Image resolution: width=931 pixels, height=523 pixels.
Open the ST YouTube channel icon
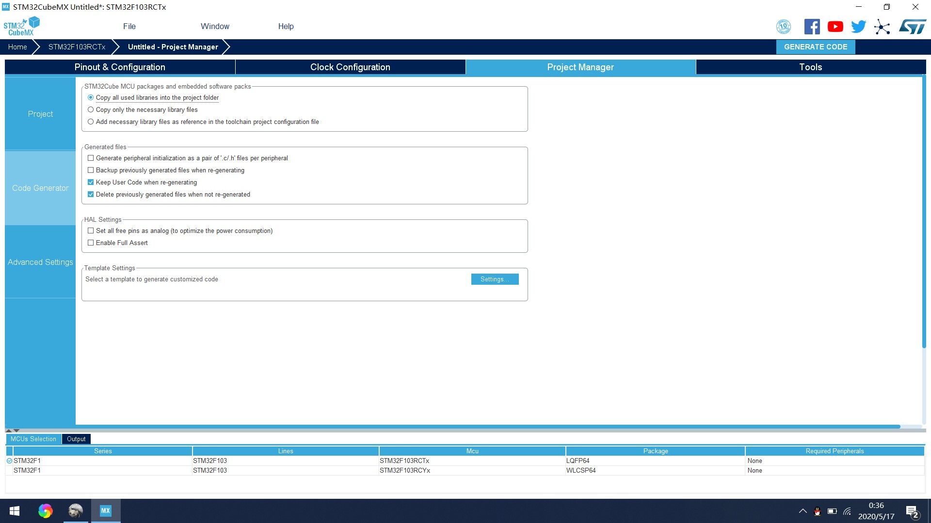pyautogui.click(x=835, y=27)
